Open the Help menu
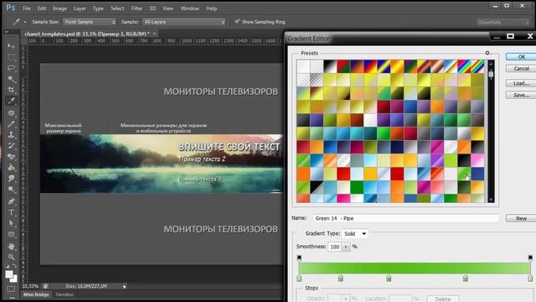The height and width of the screenshot is (302, 536). click(x=212, y=8)
